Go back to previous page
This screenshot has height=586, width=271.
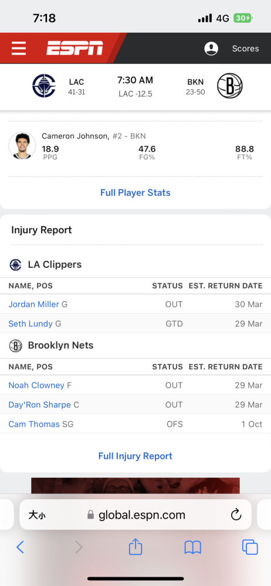(20, 547)
